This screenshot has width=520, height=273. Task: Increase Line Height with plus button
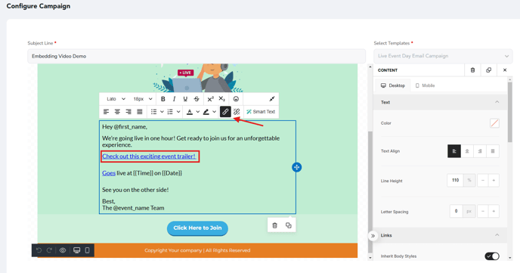494,181
